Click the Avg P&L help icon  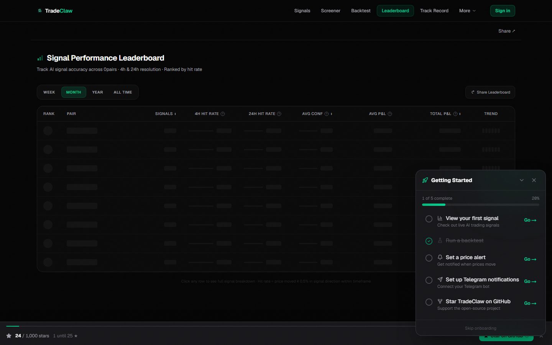[x=390, y=114]
